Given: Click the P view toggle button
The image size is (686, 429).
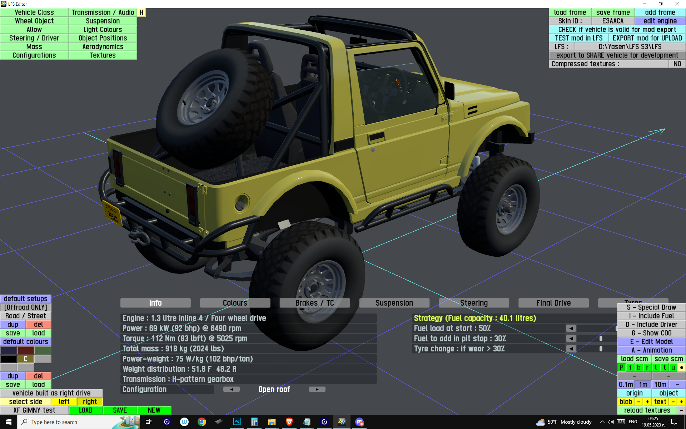Looking at the screenshot, I should coord(621,367).
